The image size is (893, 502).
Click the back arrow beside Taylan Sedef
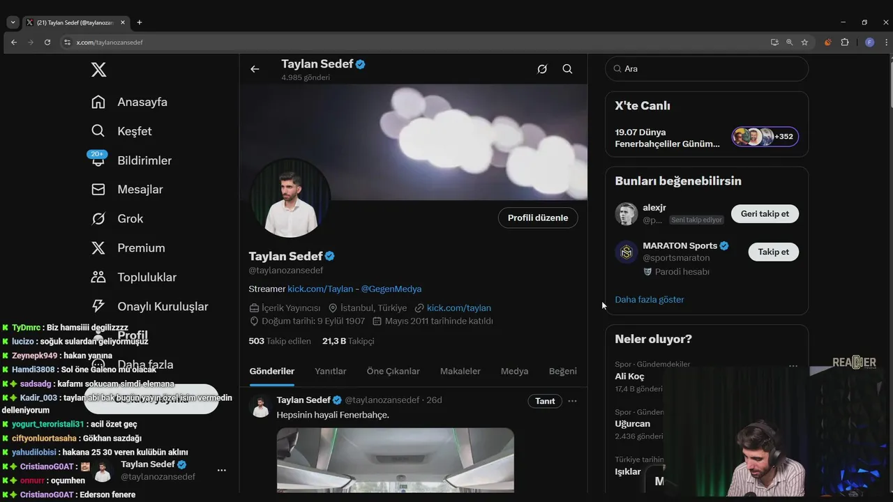(x=255, y=69)
